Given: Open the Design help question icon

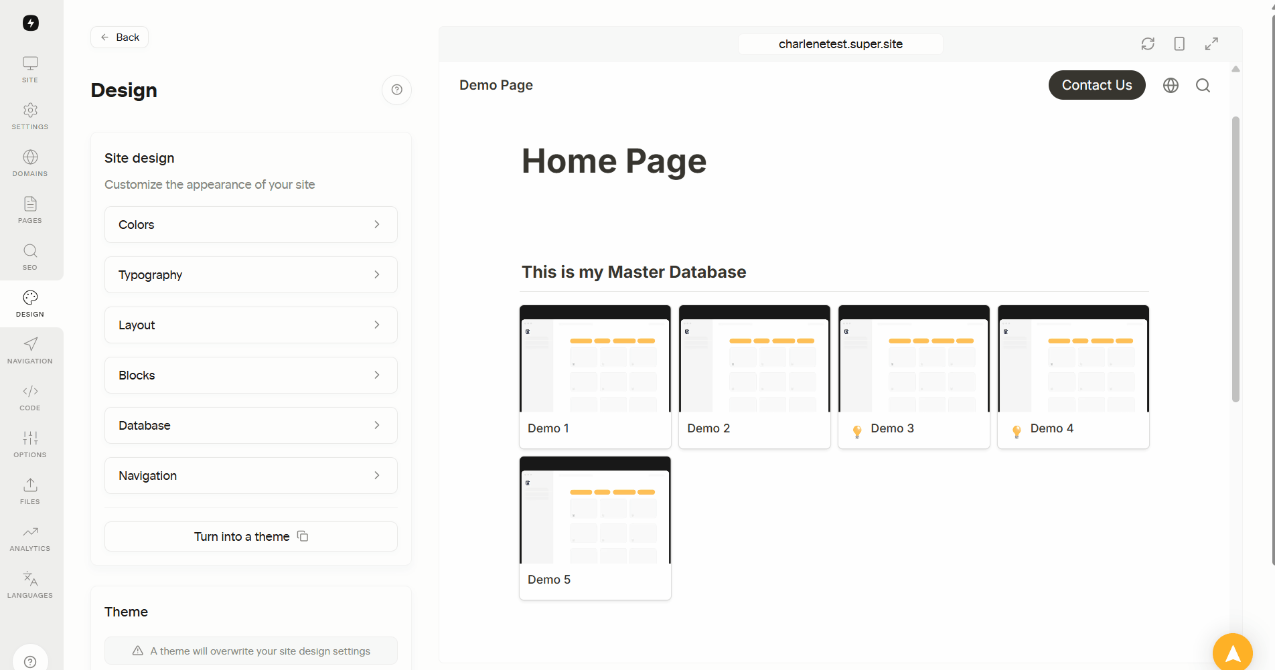Looking at the screenshot, I should click(x=396, y=90).
